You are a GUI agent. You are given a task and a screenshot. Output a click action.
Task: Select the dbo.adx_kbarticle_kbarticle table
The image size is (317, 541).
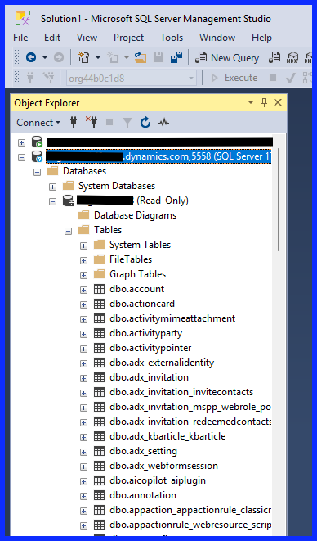(167, 436)
